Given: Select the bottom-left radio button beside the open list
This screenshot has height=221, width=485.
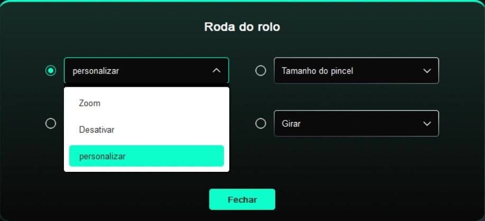Looking at the screenshot, I should (51, 123).
